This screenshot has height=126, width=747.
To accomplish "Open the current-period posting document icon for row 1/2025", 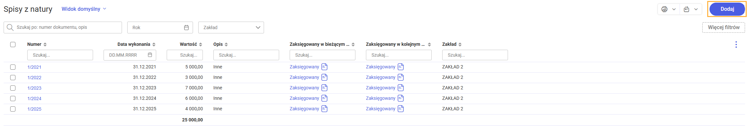I will tap(325, 109).
